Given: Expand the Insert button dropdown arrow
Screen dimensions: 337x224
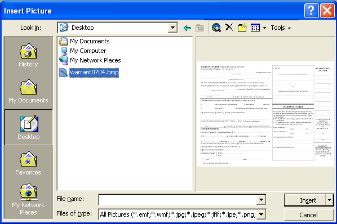Looking at the screenshot, I should pos(330,200).
